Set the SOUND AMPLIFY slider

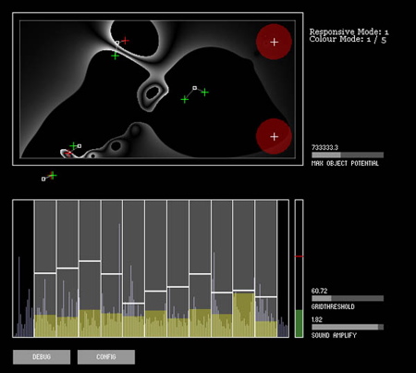tap(348, 327)
